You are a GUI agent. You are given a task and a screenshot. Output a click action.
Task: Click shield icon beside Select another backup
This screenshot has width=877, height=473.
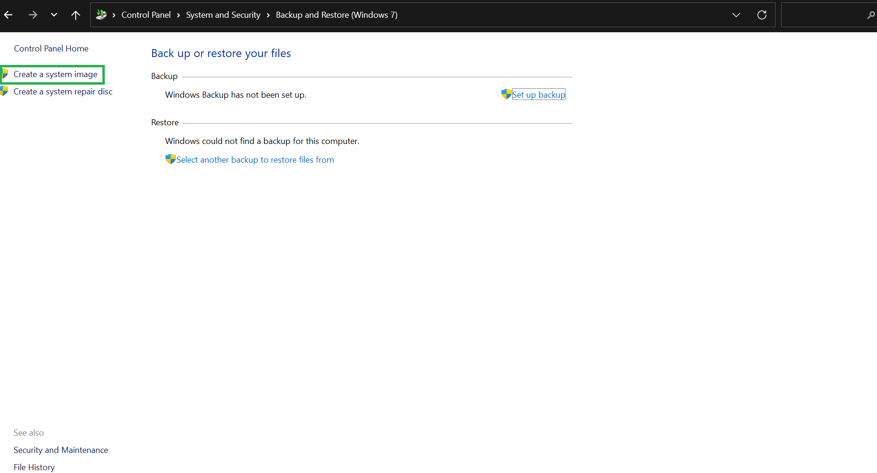(170, 159)
